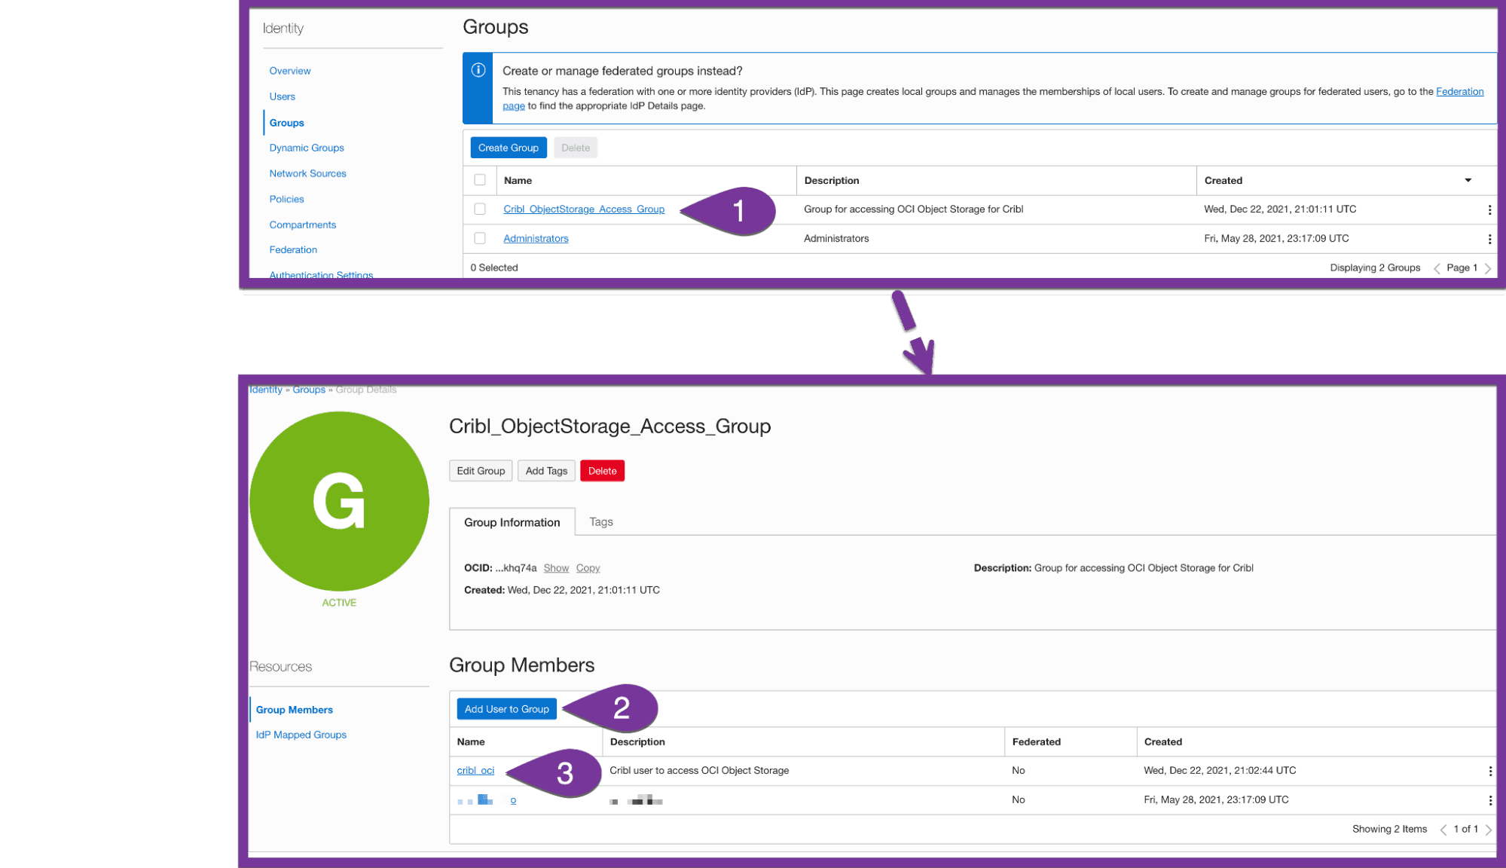
Task: Click the info icon in federated groups banner
Action: pos(478,70)
